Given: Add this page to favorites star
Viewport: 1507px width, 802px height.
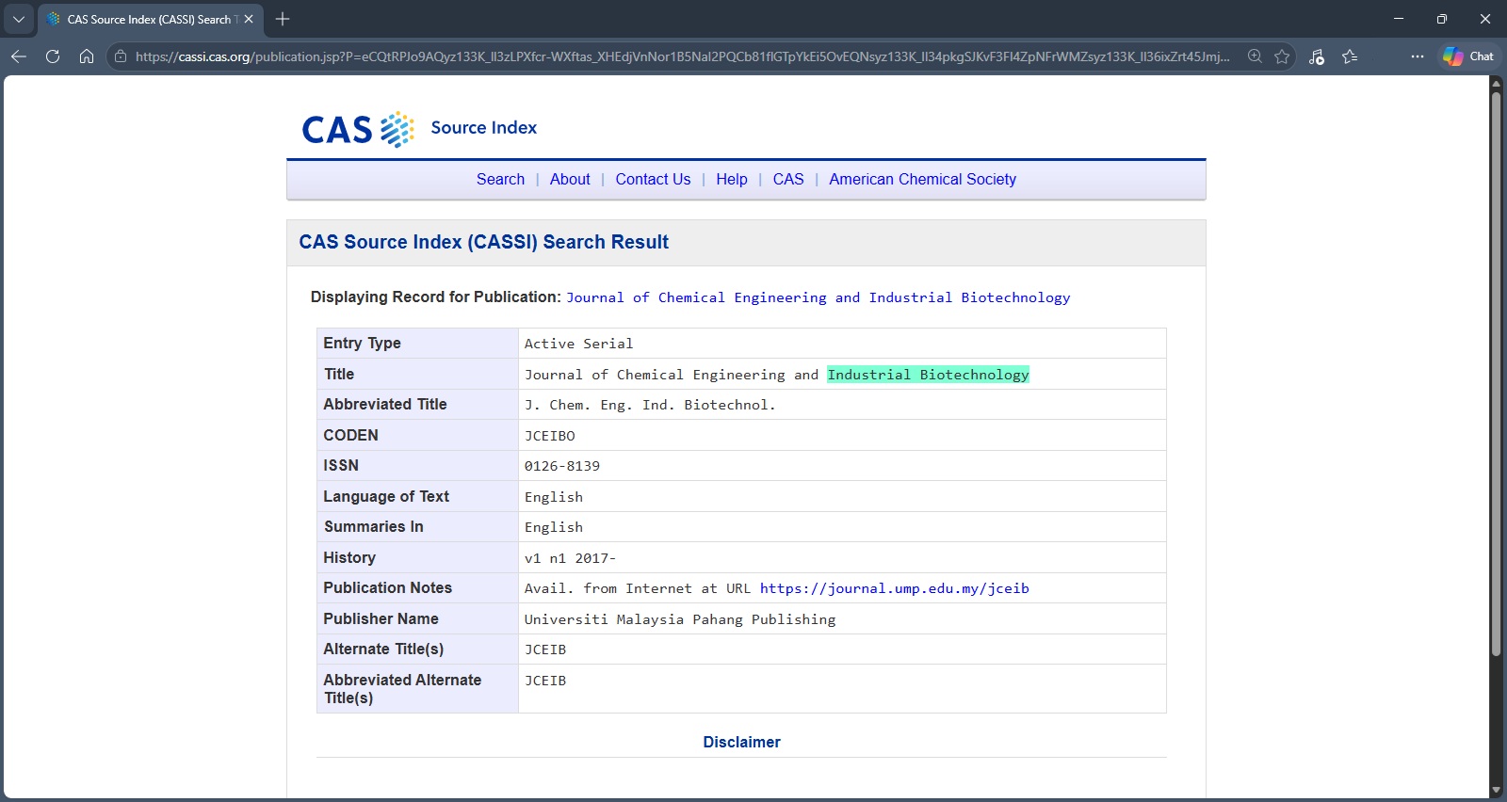Looking at the screenshot, I should (1282, 56).
